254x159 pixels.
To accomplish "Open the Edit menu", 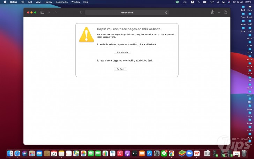I will click(30, 2).
